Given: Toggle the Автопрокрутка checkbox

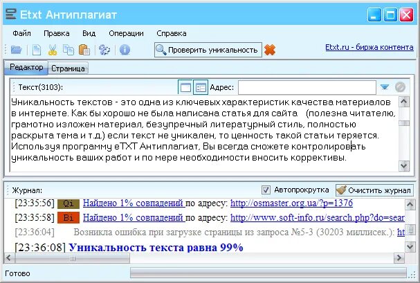Looking at the screenshot, I should tap(266, 190).
